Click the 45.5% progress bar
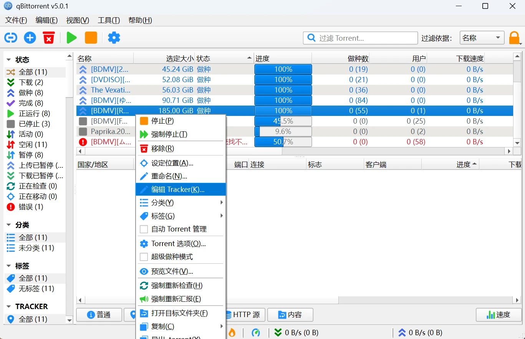This screenshot has height=339, width=525. [283, 121]
